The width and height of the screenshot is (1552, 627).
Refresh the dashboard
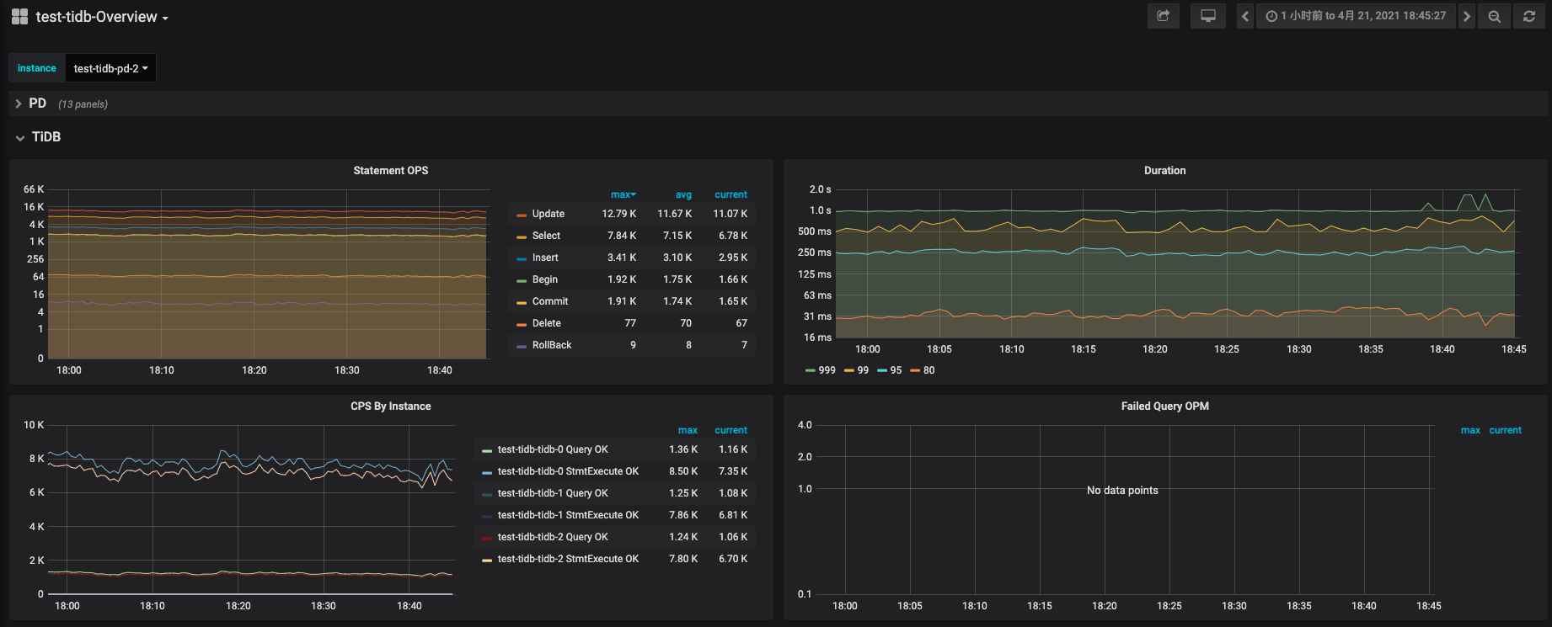coord(1529,16)
